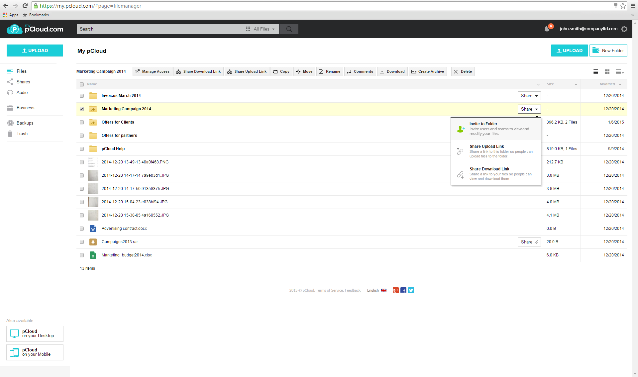The height and width of the screenshot is (377, 638).
Task: Toggle the select-all header checkbox
Action: click(x=82, y=84)
